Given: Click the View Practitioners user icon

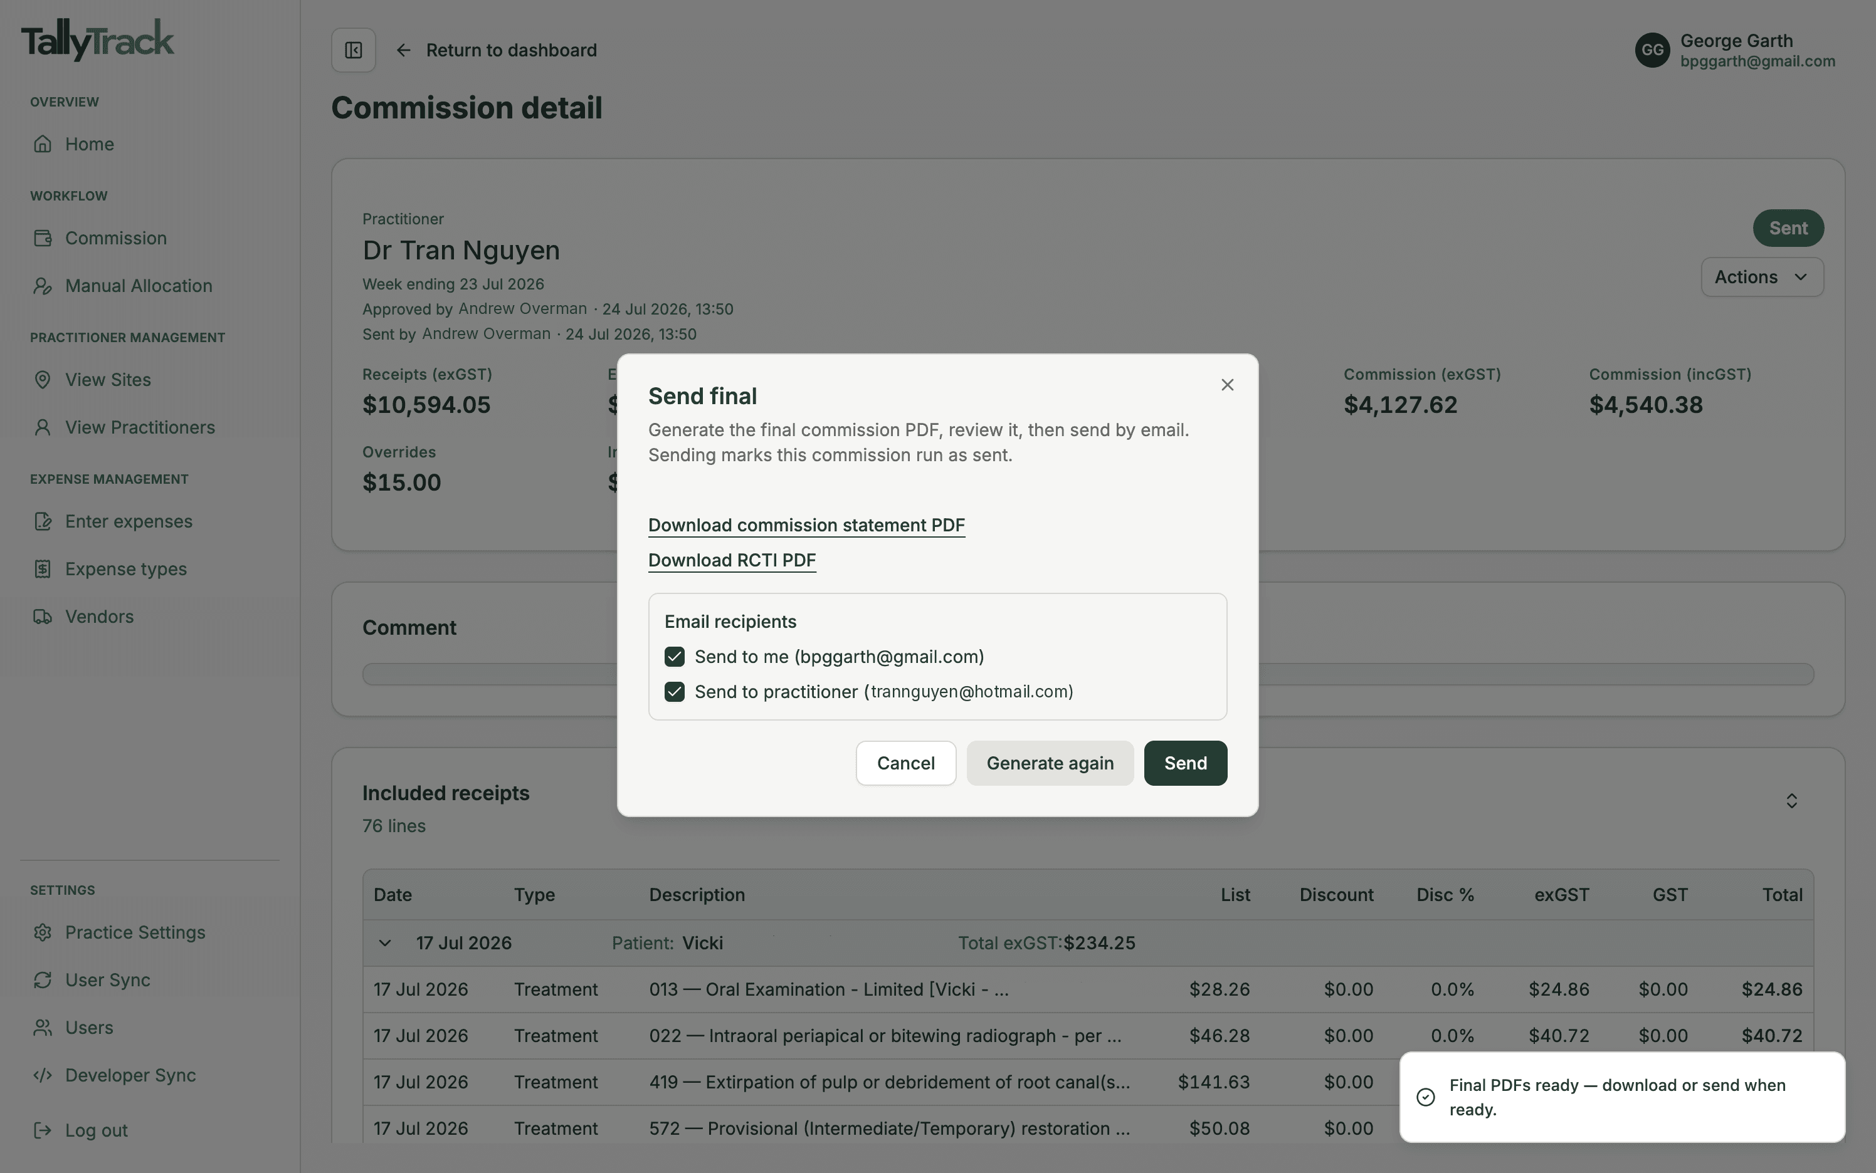Looking at the screenshot, I should pyautogui.click(x=43, y=427).
